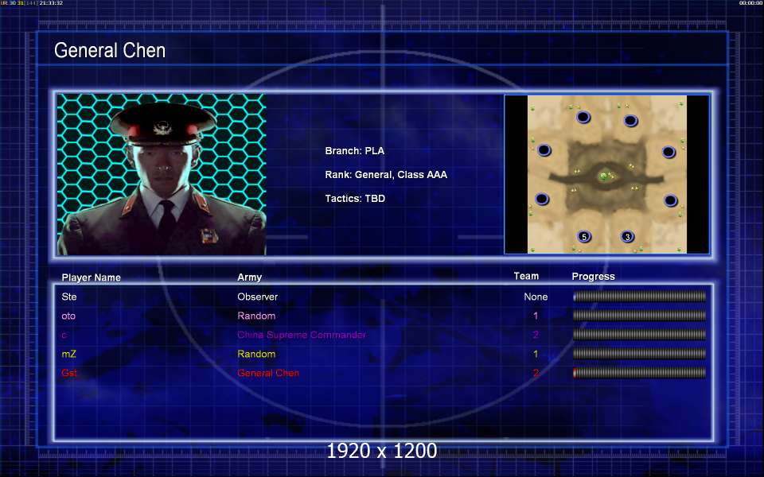Viewport: 764px width, 477px height.
Task: Click team number 1 in oto's row
Action: tap(536, 316)
